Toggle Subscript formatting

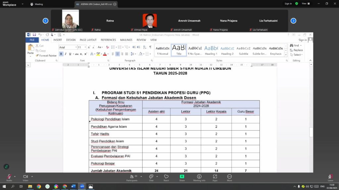coord(81,54)
